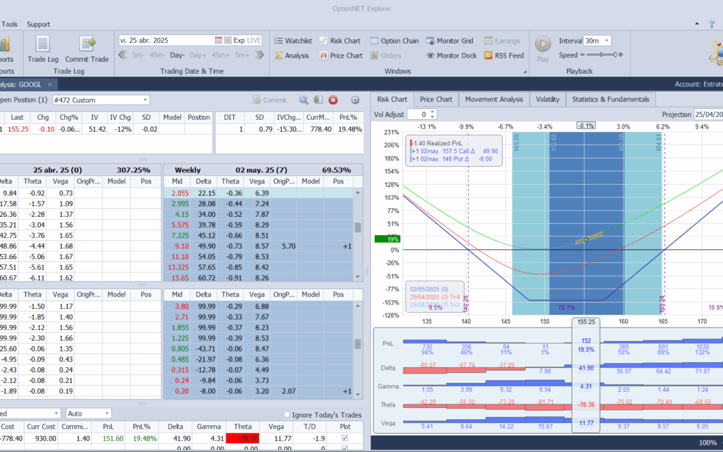The image size is (723, 452).
Task: Open the calendar date picker icon
Action: 218,41
